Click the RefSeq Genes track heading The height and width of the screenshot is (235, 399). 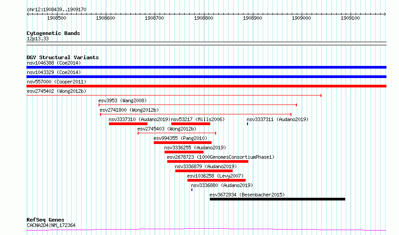45,220
